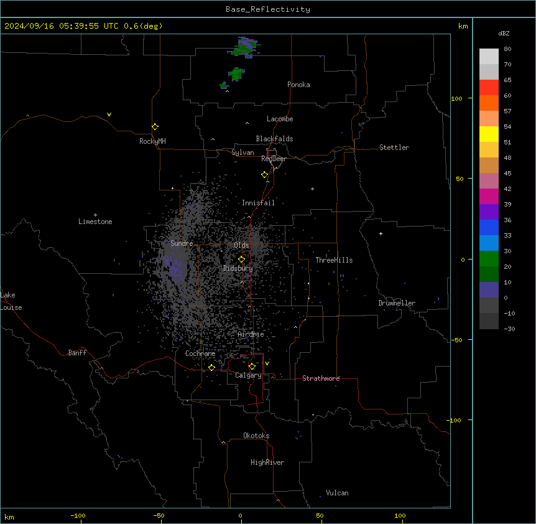Click the Limestone map label

point(95,222)
